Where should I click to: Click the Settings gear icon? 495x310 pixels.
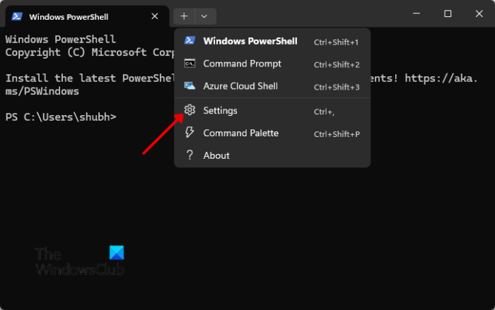(x=190, y=110)
